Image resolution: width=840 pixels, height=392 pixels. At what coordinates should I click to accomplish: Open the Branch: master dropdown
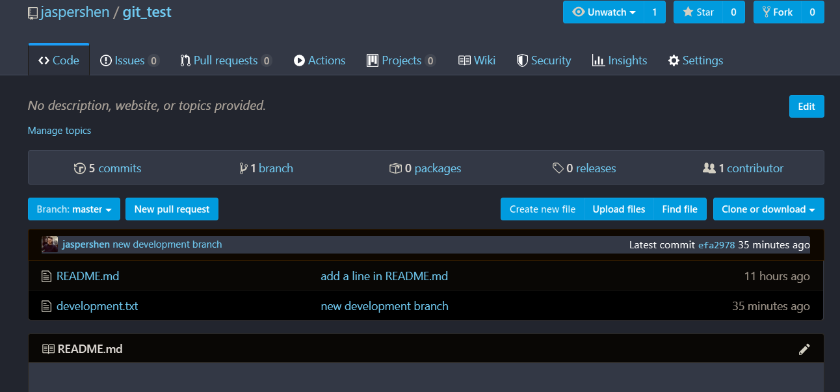[x=74, y=209]
